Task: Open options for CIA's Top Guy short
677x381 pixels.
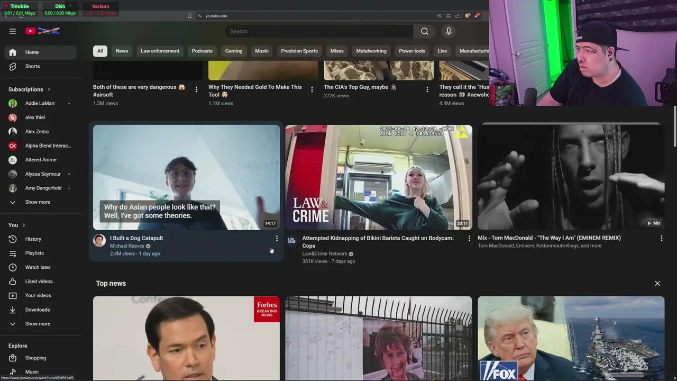Action: [427, 89]
